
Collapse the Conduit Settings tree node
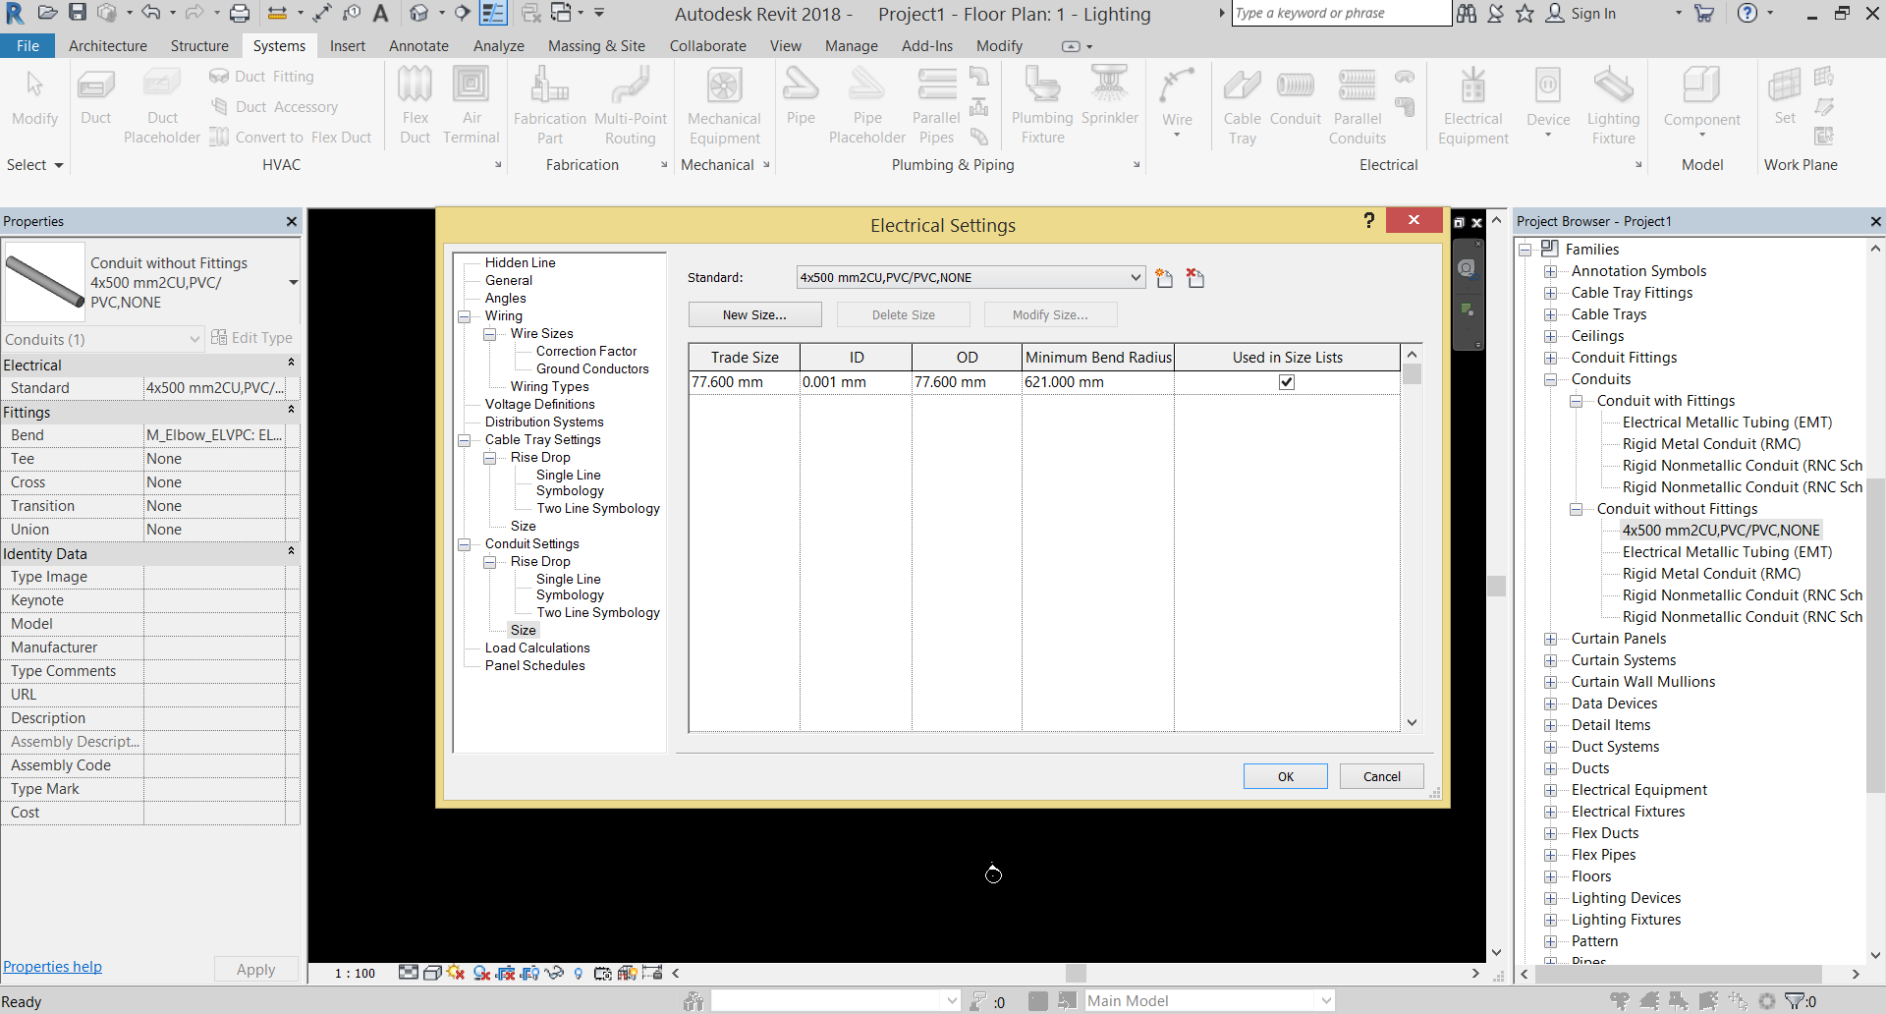coord(465,544)
